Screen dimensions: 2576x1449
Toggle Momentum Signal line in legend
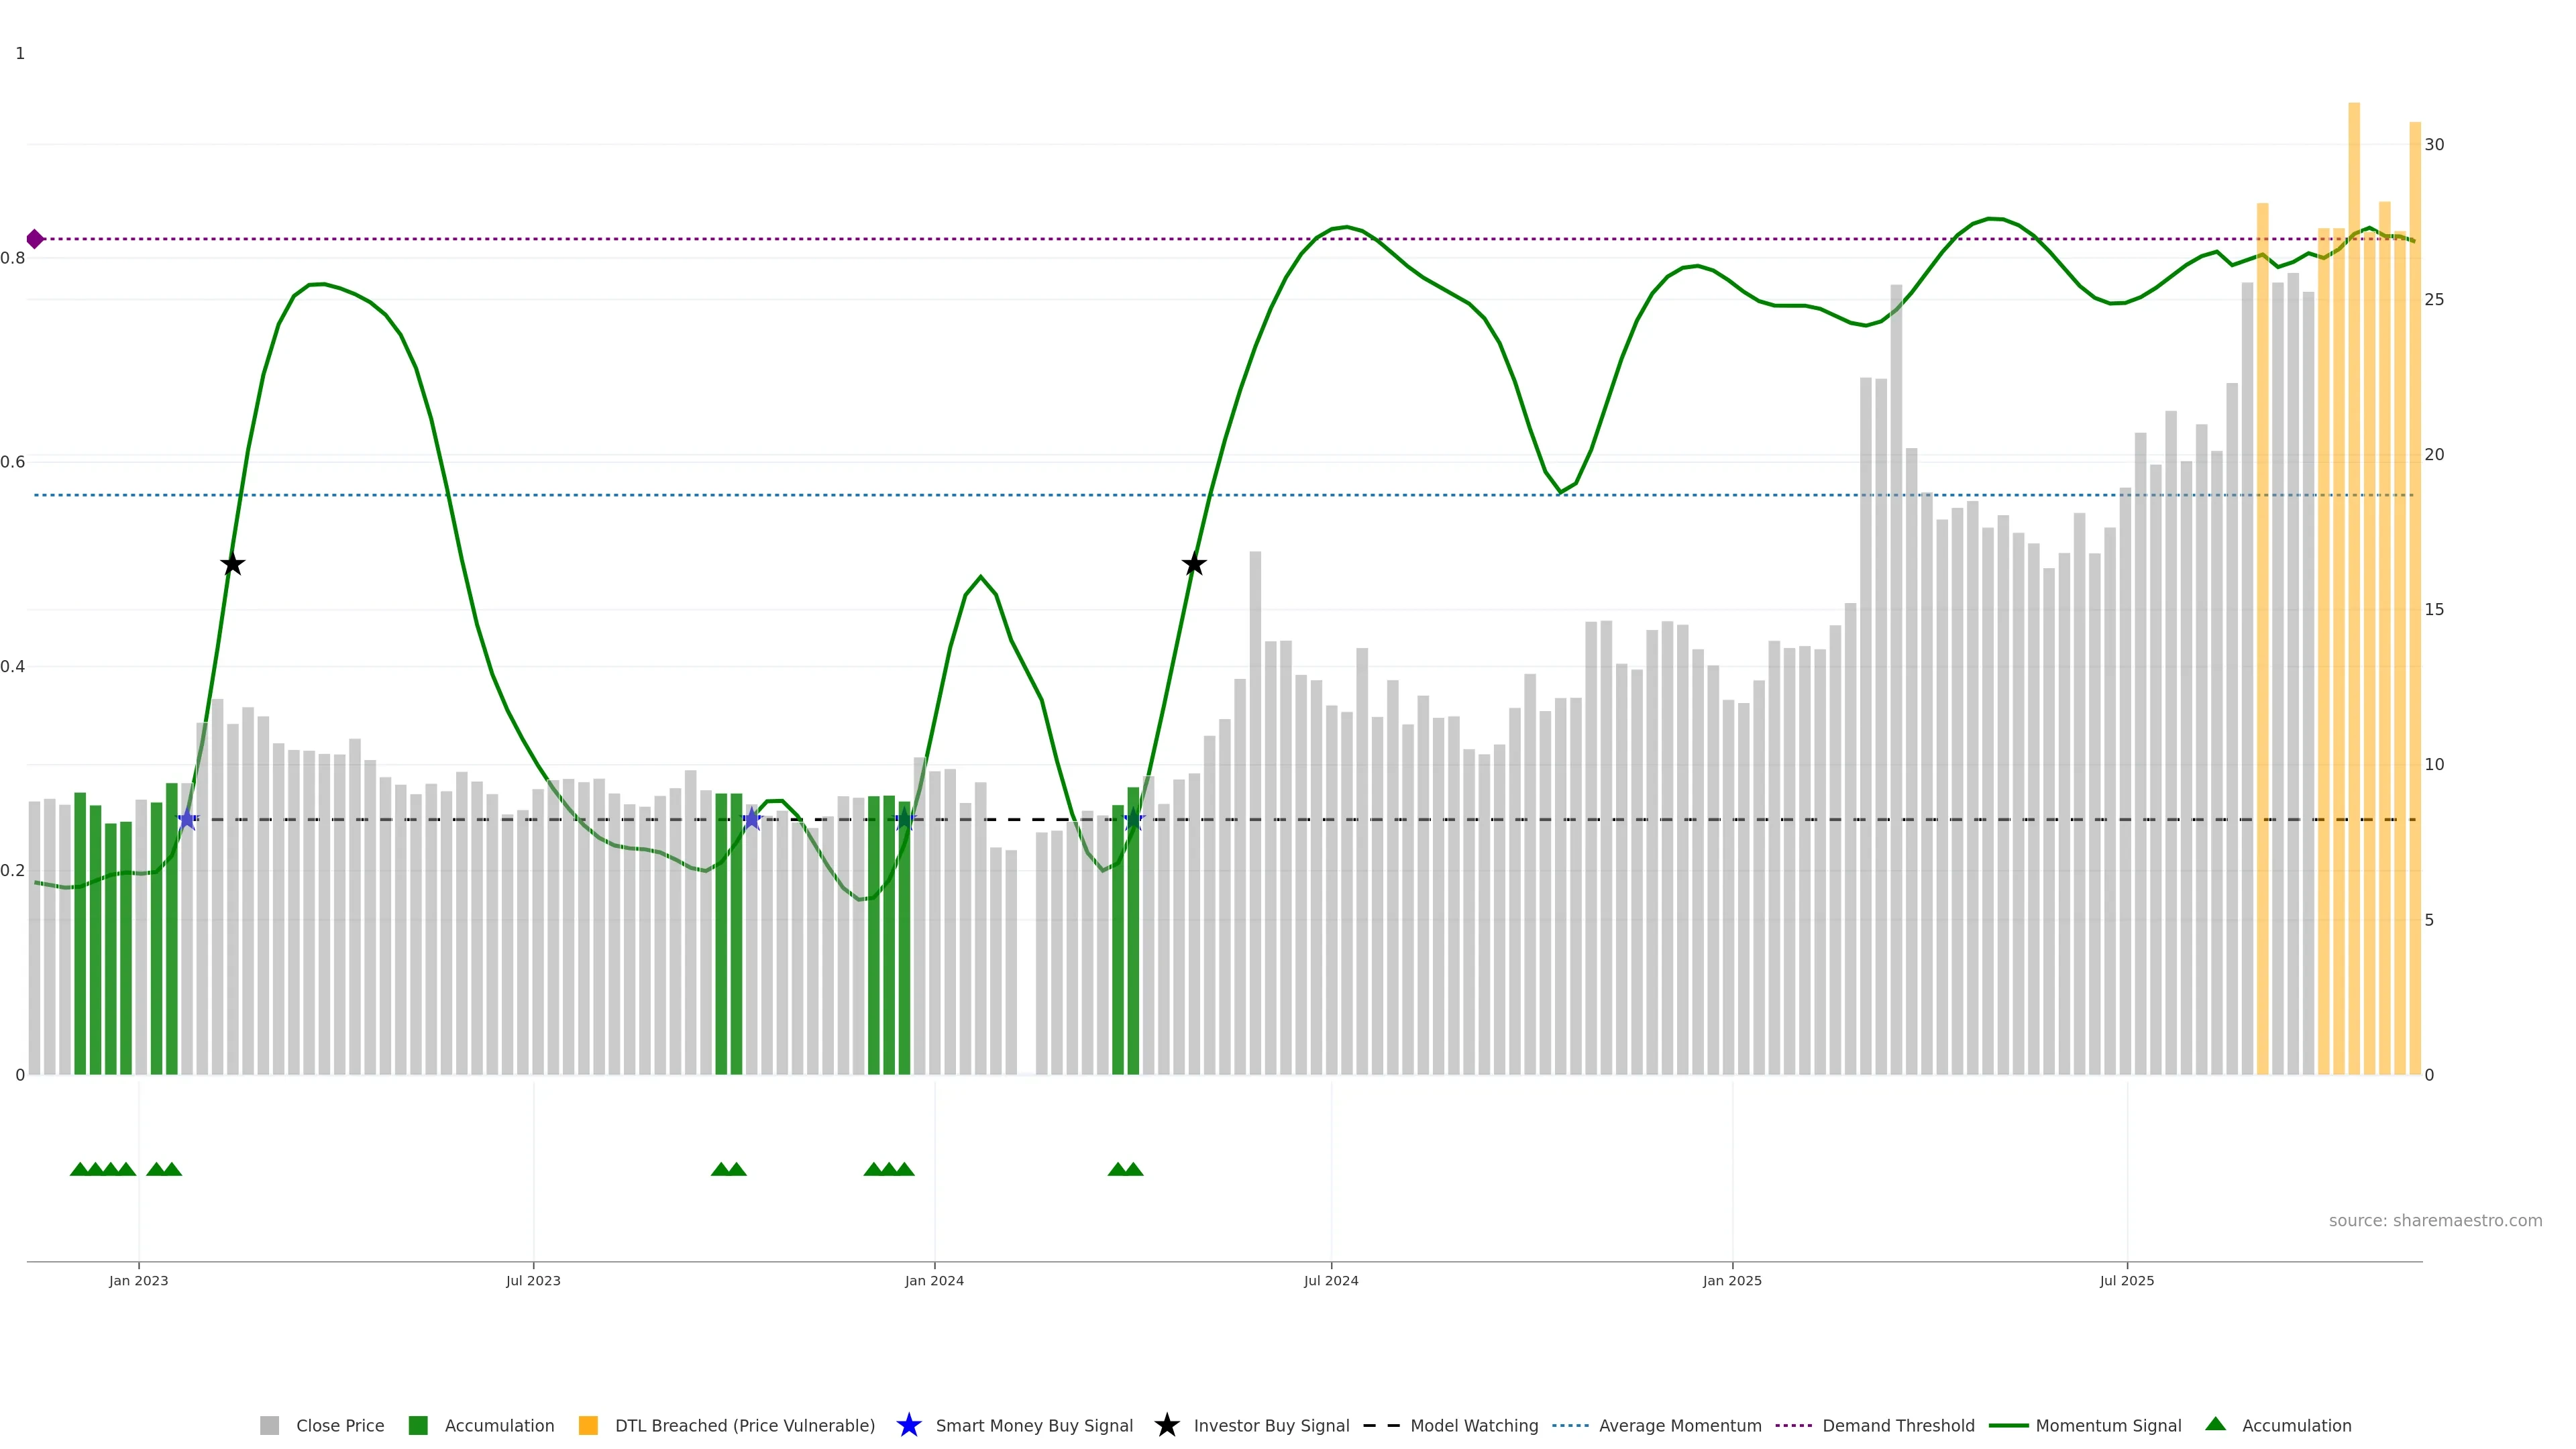pyautogui.click(x=2108, y=1425)
